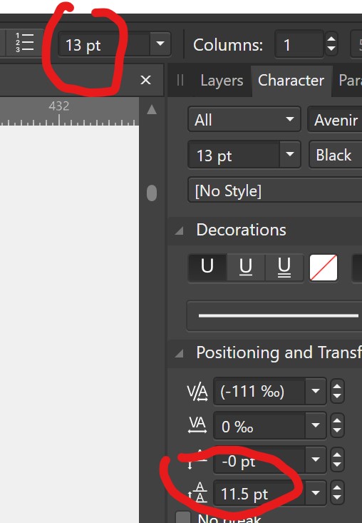Toggle the No break checkbox
Screen dimensions: 362x523
[183, 517]
